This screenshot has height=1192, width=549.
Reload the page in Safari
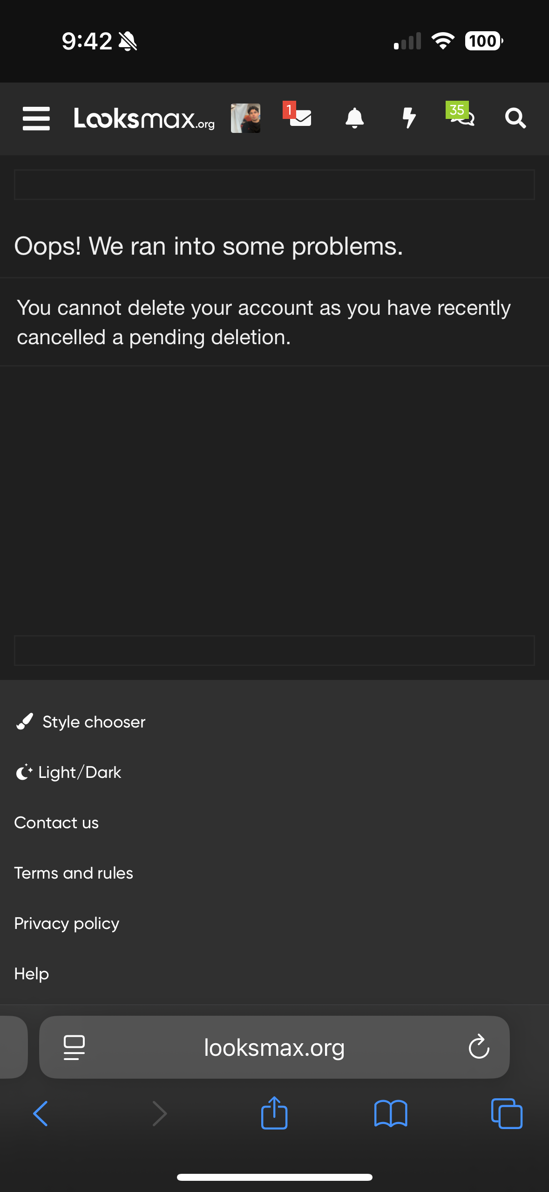tap(479, 1047)
